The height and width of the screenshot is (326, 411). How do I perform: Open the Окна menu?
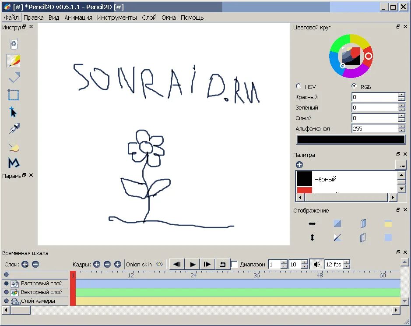pyautogui.click(x=169, y=18)
